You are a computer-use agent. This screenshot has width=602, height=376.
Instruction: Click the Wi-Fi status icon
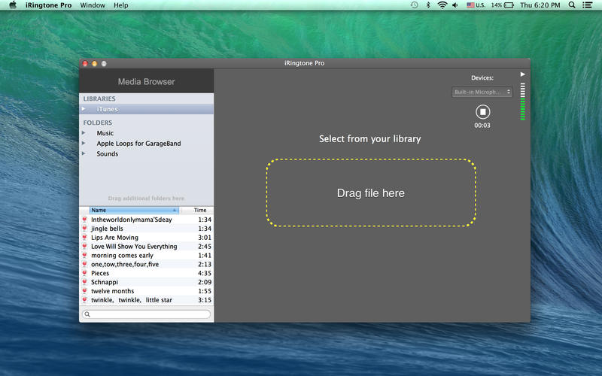tap(442, 5)
